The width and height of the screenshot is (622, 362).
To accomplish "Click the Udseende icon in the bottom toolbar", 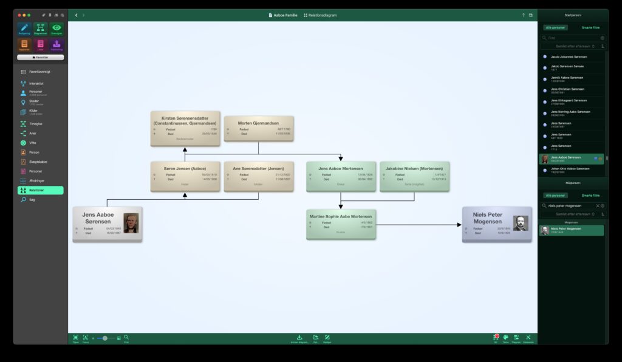I will pos(527,338).
